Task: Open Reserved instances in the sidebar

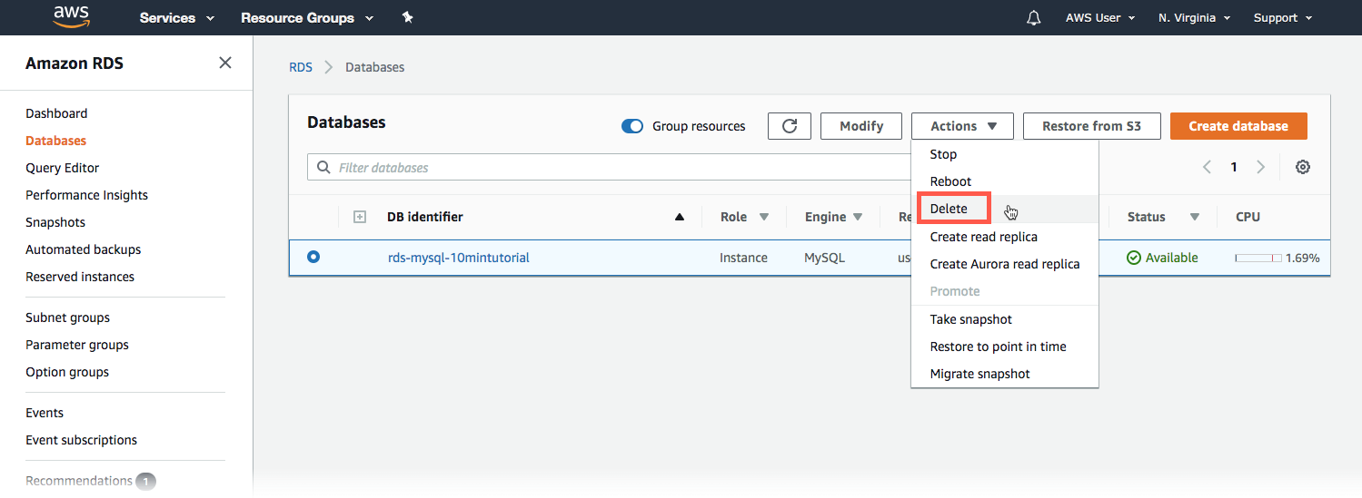Action: click(80, 277)
